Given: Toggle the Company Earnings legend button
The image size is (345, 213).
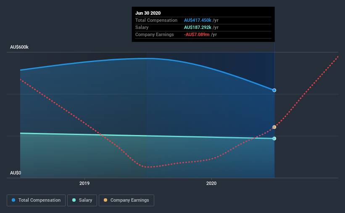Looking at the screenshot, I should click(x=126, y=200).
